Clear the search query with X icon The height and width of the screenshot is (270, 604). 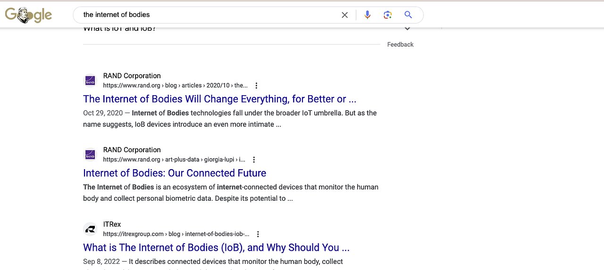tap(345, 15)
